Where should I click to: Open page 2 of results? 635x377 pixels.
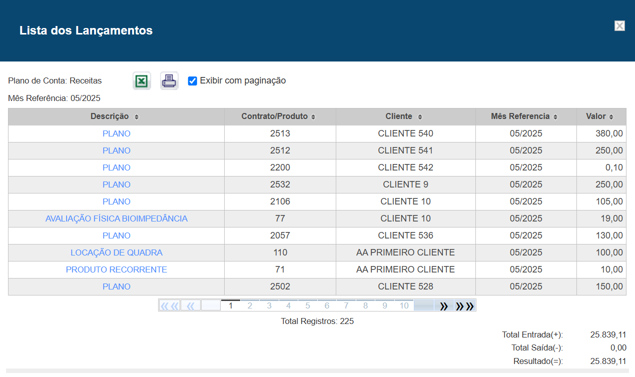(x=250, y=306)
